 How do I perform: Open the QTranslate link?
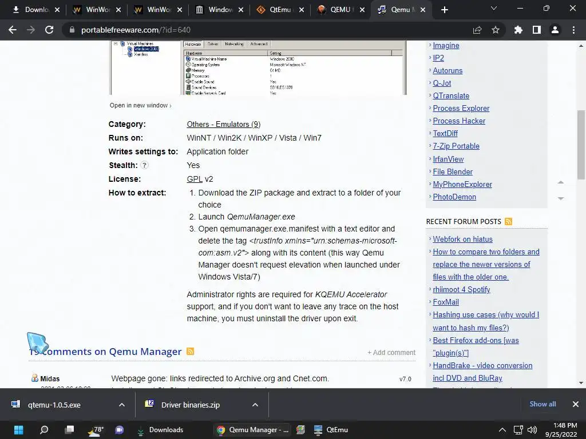pos(451,96)
